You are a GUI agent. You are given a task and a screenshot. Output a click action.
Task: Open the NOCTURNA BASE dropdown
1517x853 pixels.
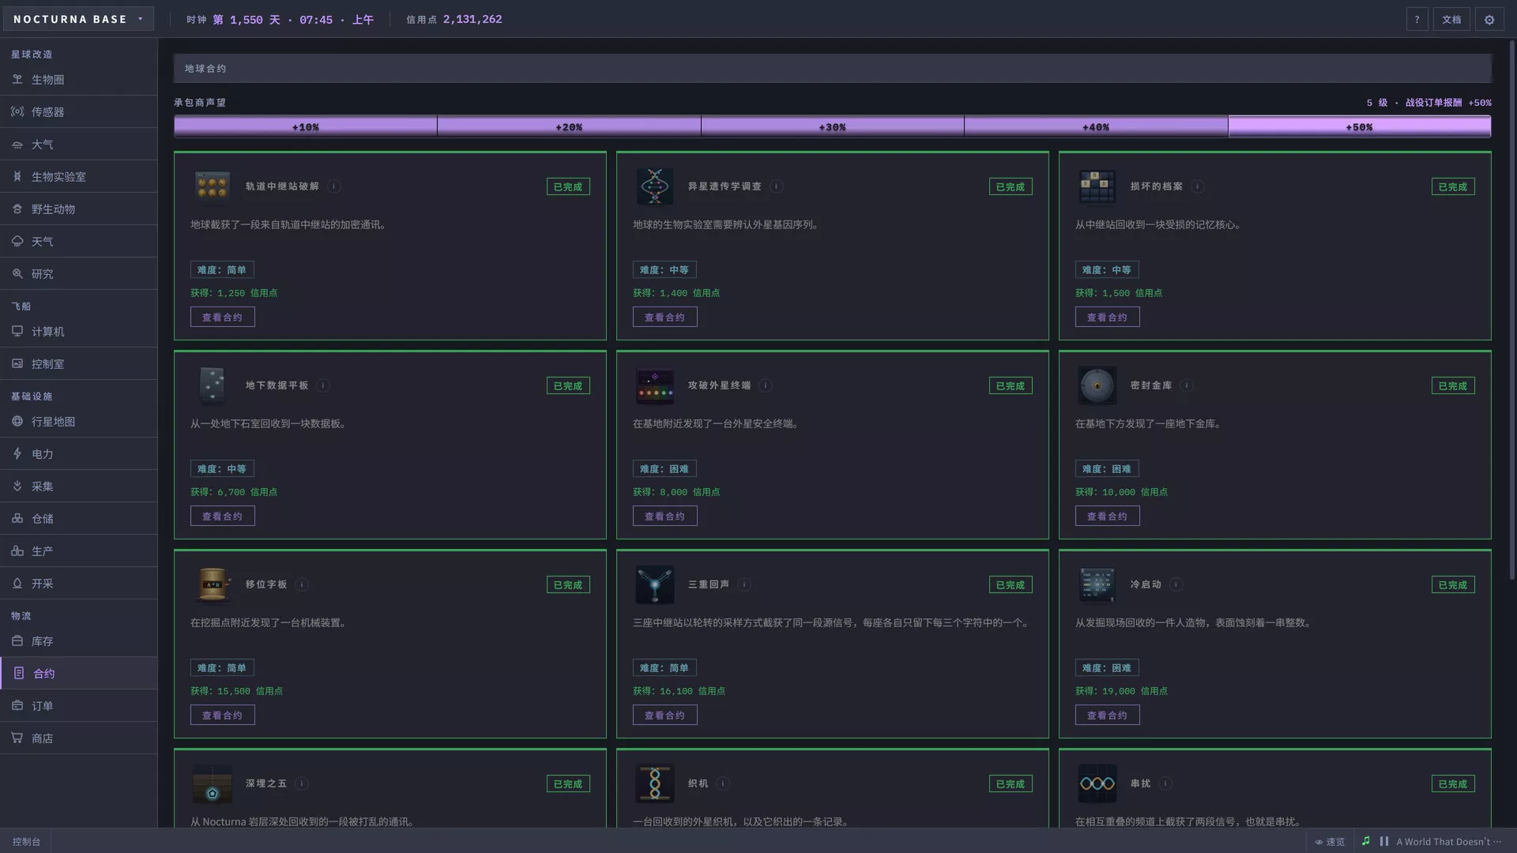pyautogui.click(x=78, y=19)
